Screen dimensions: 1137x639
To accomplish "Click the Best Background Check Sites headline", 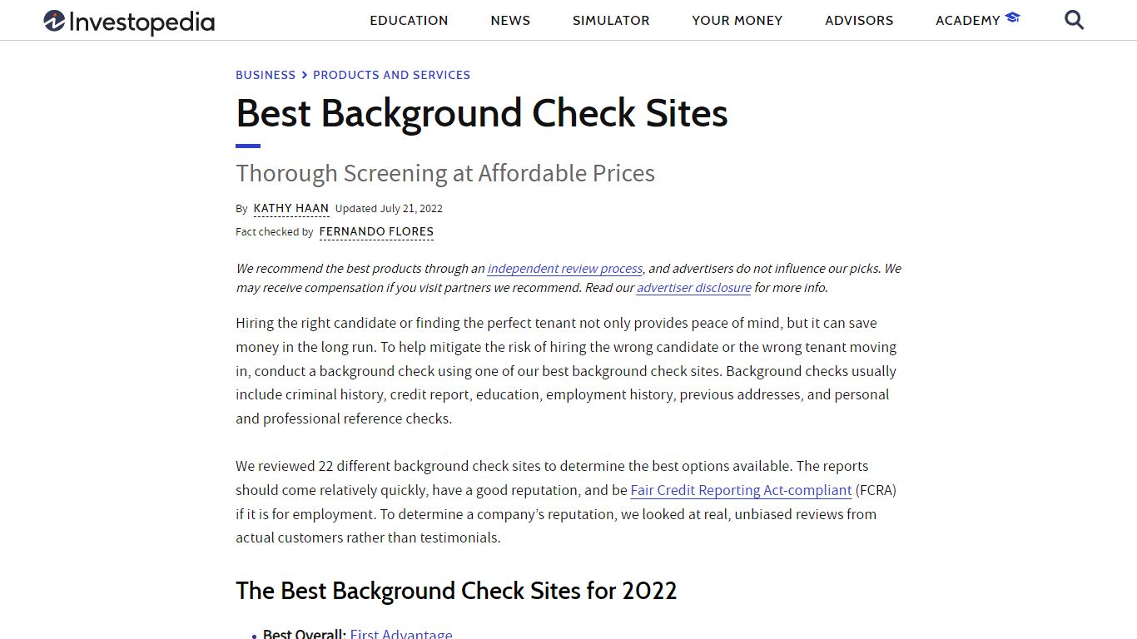I will click(x=482, y=113).
